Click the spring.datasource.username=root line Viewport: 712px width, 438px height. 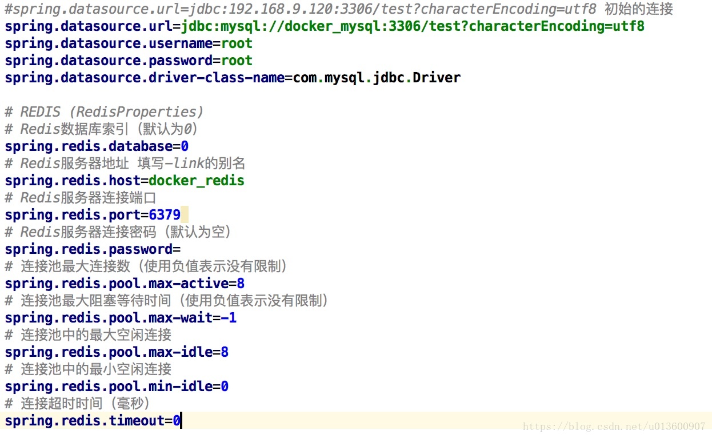(129, 43)
